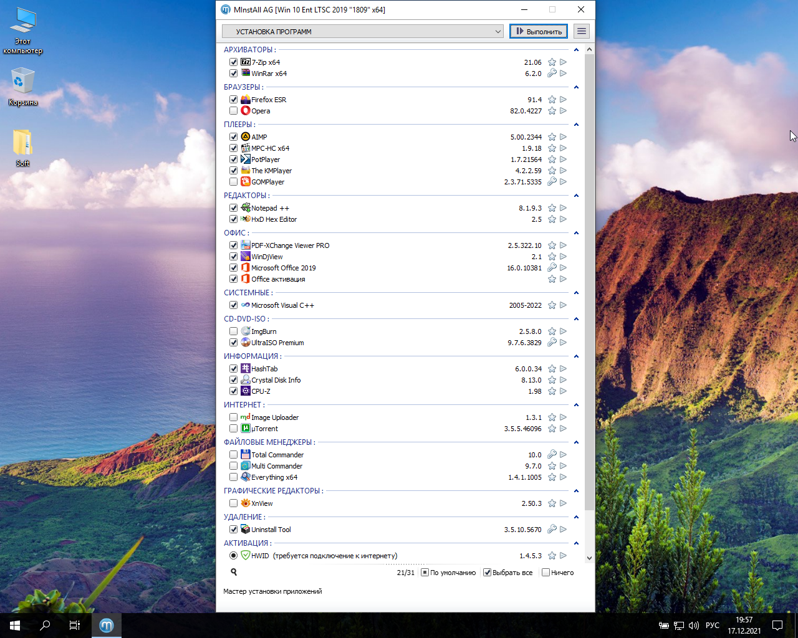
Task: Enable the Opera checkbox
Action: click(x=233, y=111)
